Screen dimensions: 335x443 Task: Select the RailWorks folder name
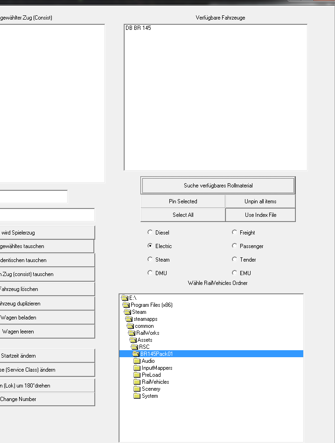pyautogui.click(x=147, y=333)
